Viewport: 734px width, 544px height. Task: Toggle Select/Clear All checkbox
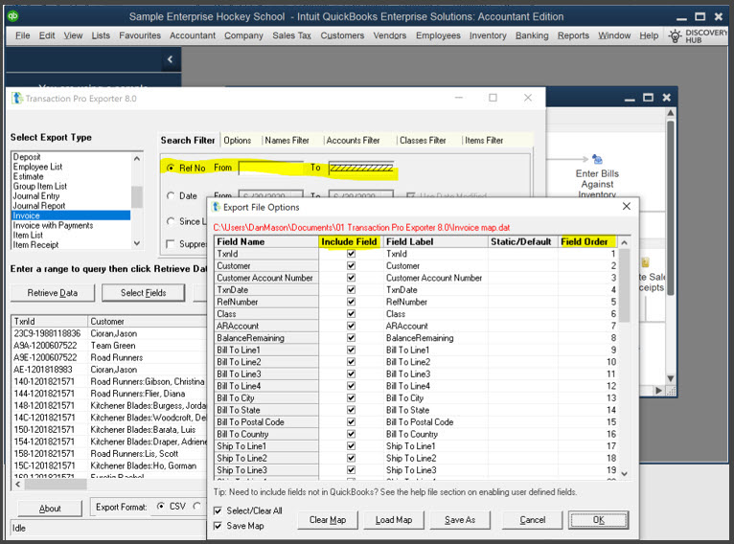click(218, 510)
